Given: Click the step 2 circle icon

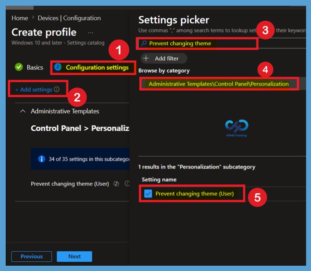Looking at the screenshot, I should tap(58, 67).
